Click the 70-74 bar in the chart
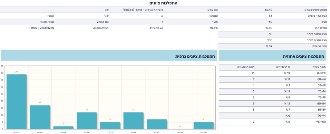The width and height of the screenshot is (330, 134). [86, 120]
